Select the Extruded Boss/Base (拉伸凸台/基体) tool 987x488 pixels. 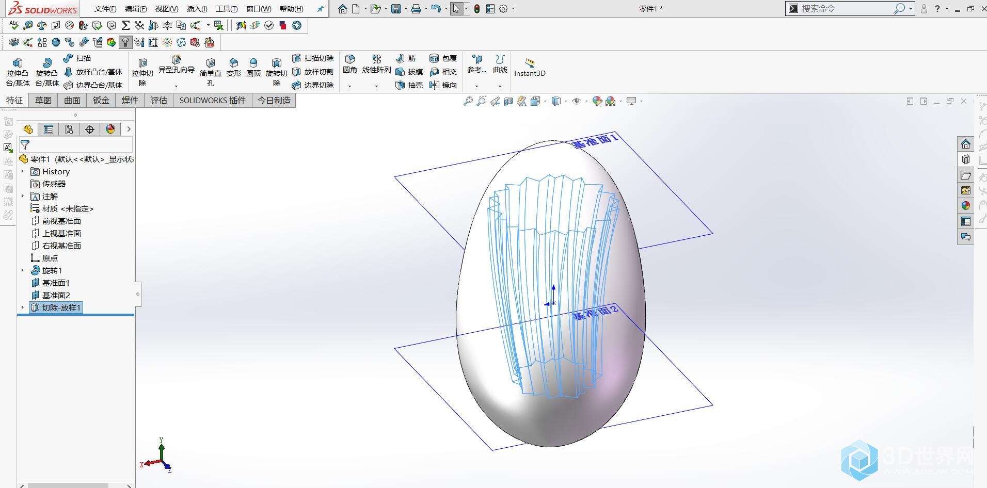pos(18,72)
